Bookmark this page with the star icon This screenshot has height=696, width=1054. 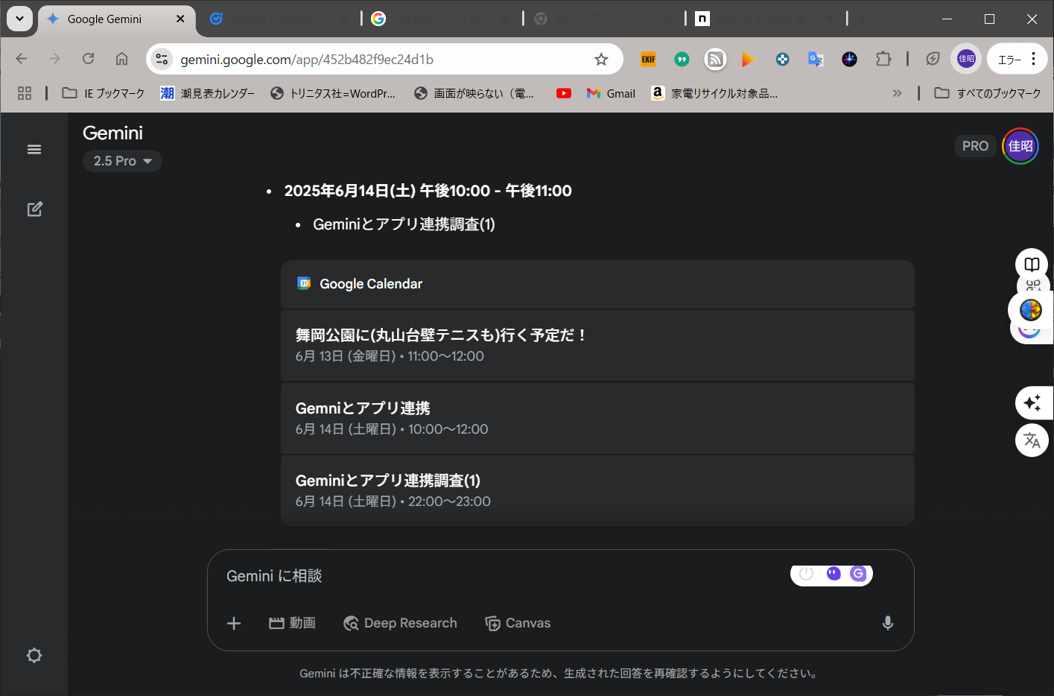pos(601,59)
